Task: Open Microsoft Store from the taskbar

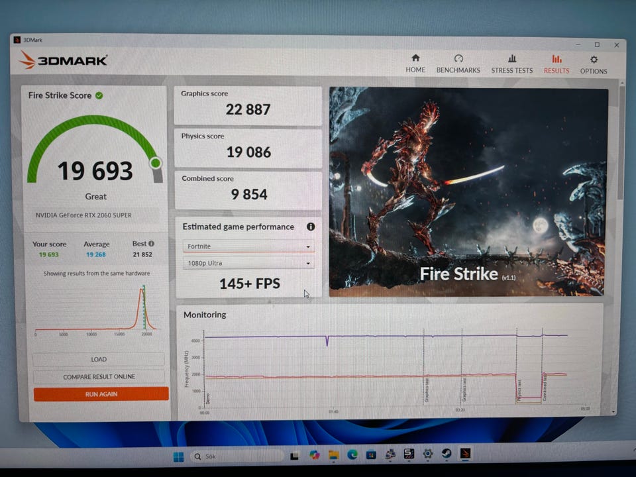Action: pyautogui.click(x=371, y=454)
